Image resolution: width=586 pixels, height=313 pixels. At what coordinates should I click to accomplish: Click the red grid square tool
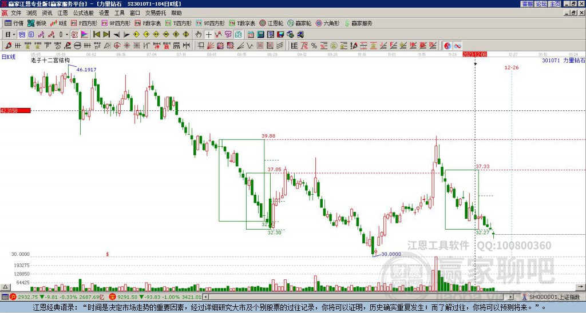[260, 46]
